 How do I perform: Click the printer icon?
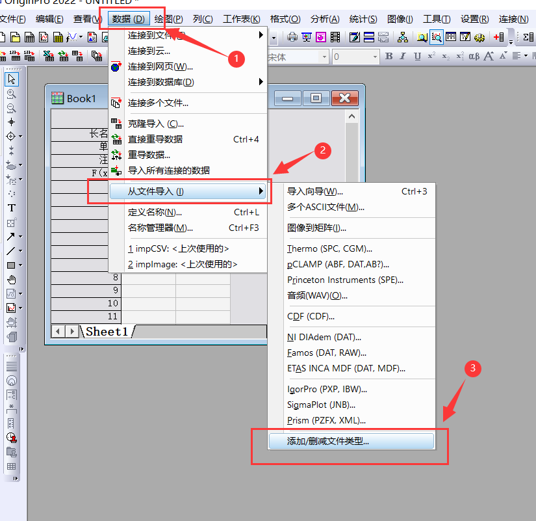tap(292, 37)
